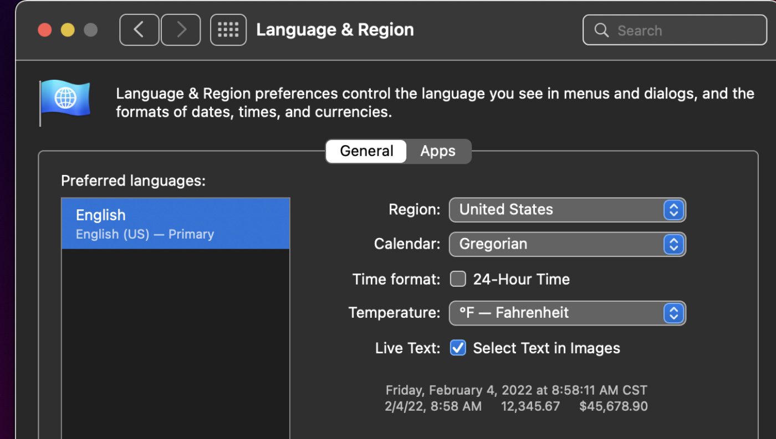Show all preferences via grid icon
The height and width of the screenshot is (439, 776).
[228, 30]
